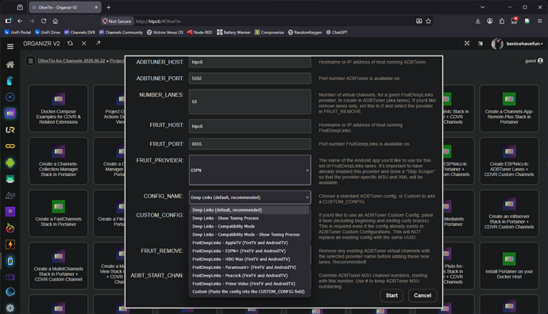Viewport: 548px width, 314px height.
Task: Open the Organizr home tab icon
Action: pyautogui.click(x=10, y=64)
